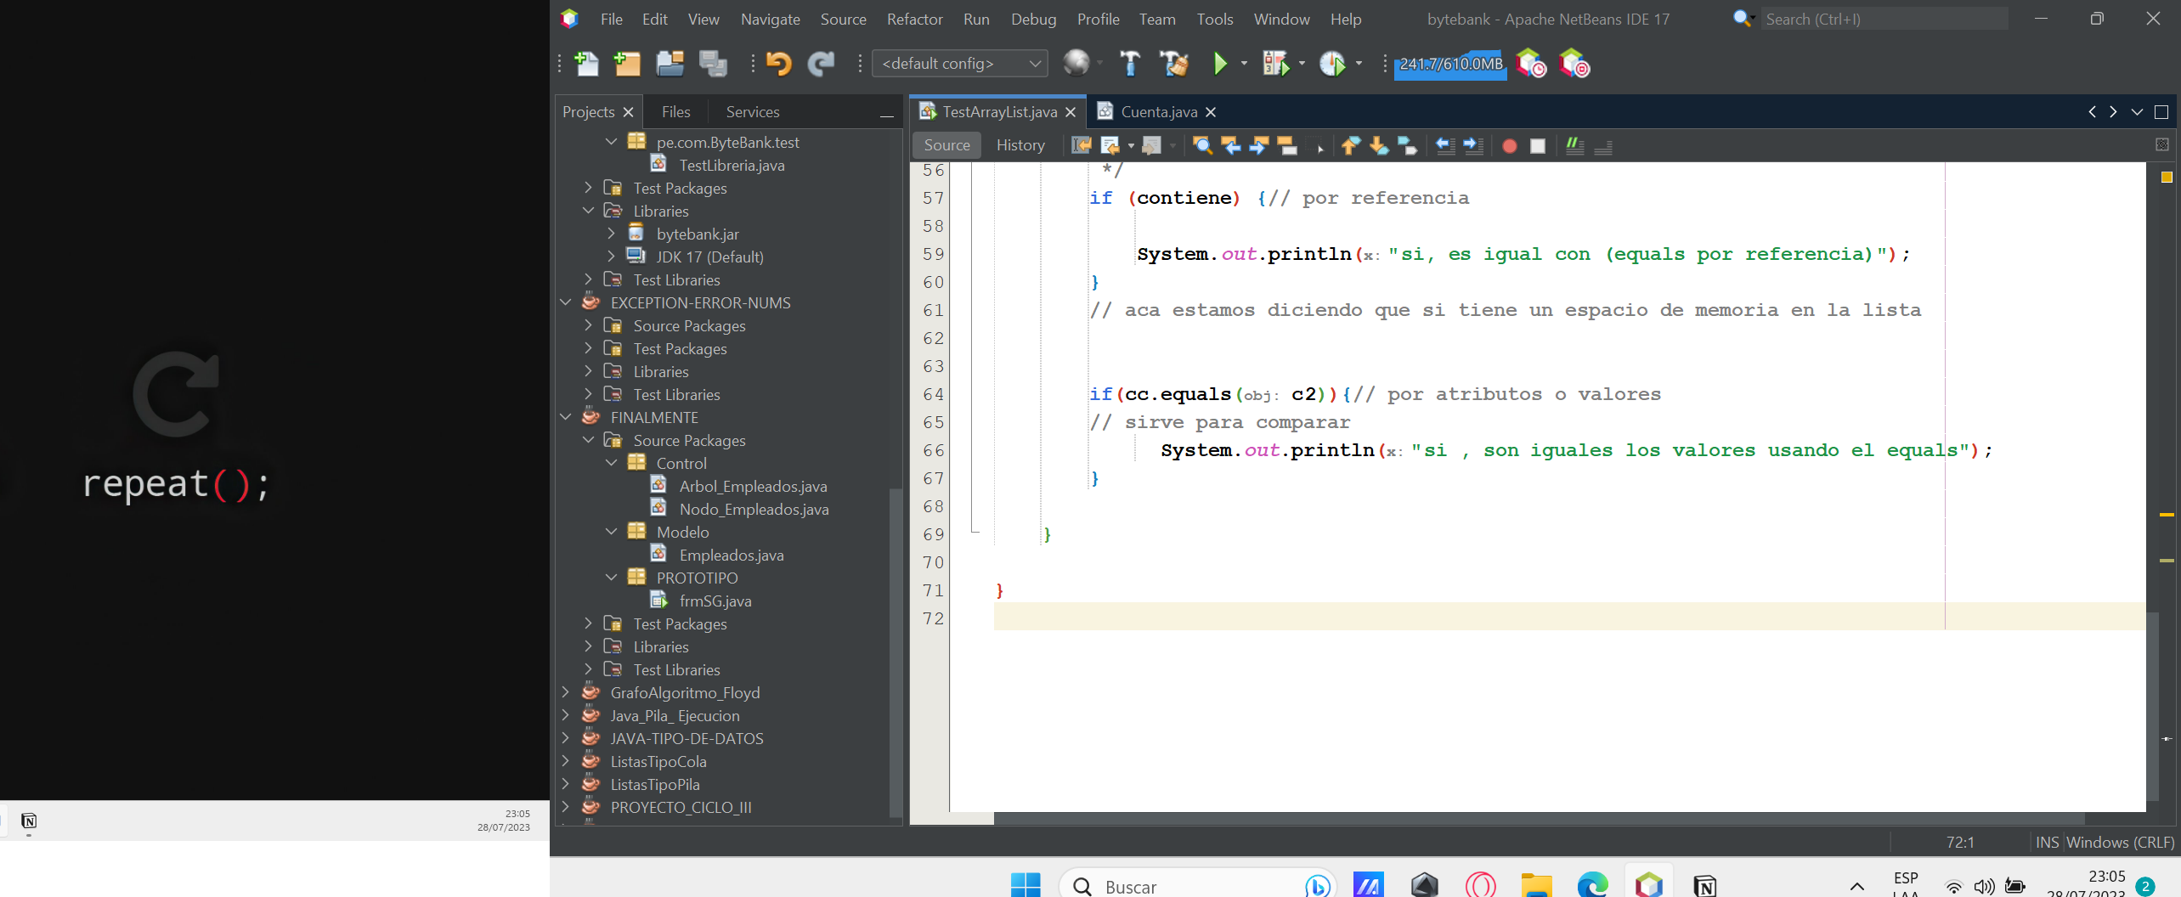Viewport: 2181px width, 897px height.
Task: Open the Refactor menu
Action: pyautogui.click(x=914, y=19)
